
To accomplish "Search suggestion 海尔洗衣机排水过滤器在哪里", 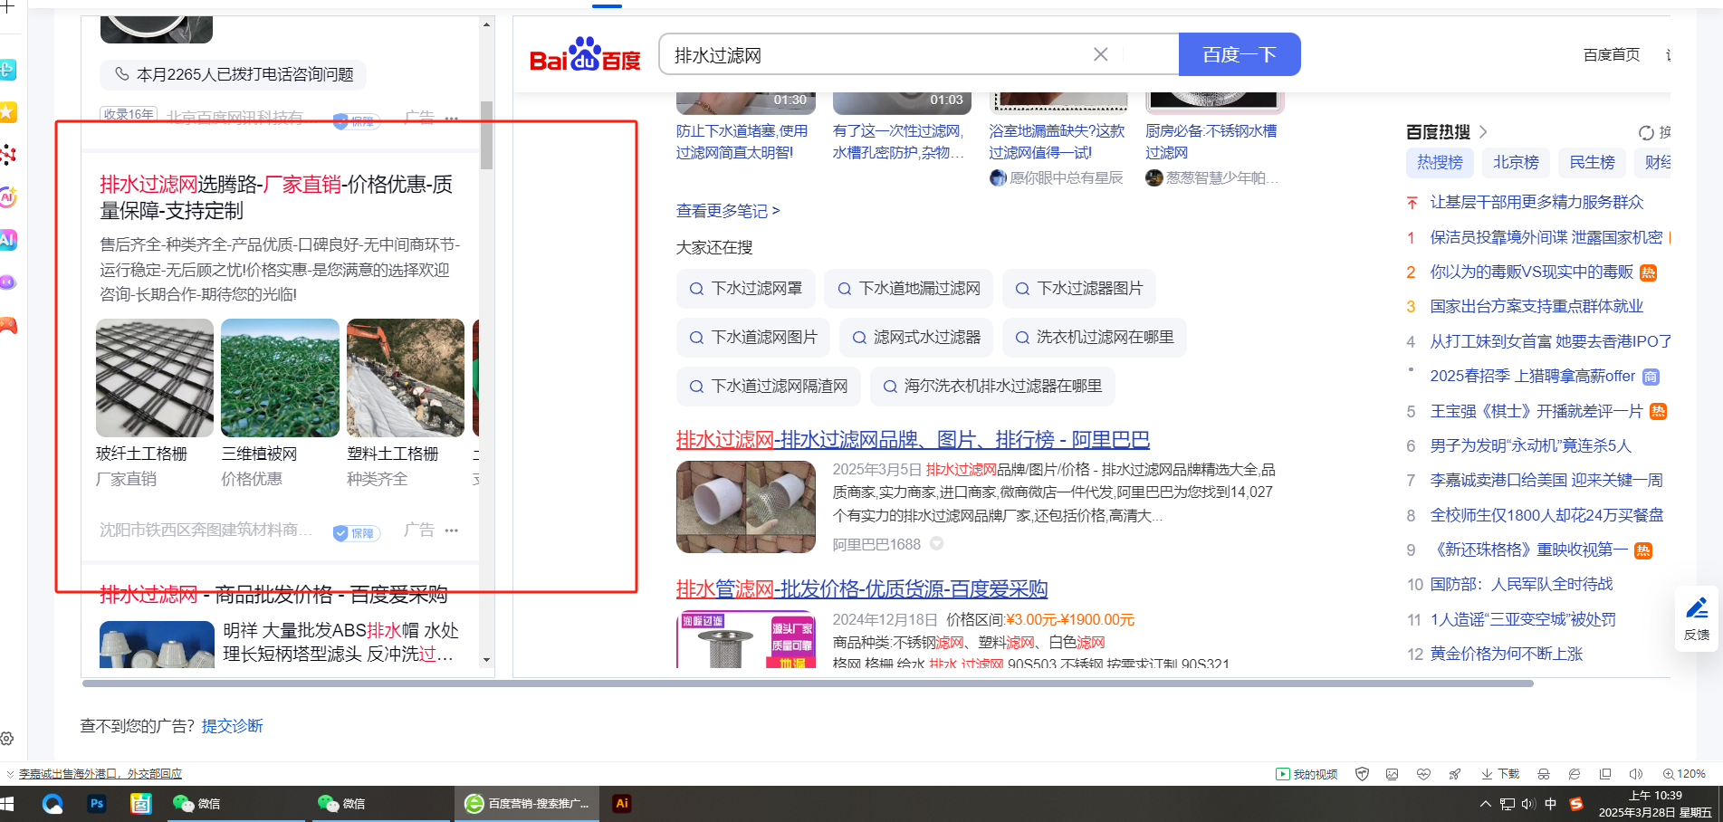I will [x=992, y=387].
